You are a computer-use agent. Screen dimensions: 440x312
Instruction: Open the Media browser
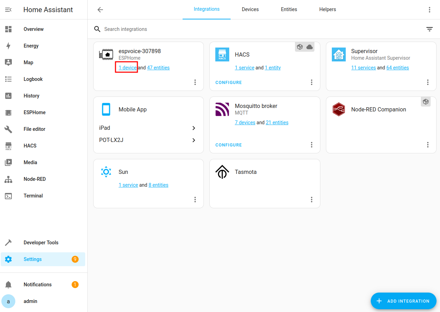coord(43,162)
